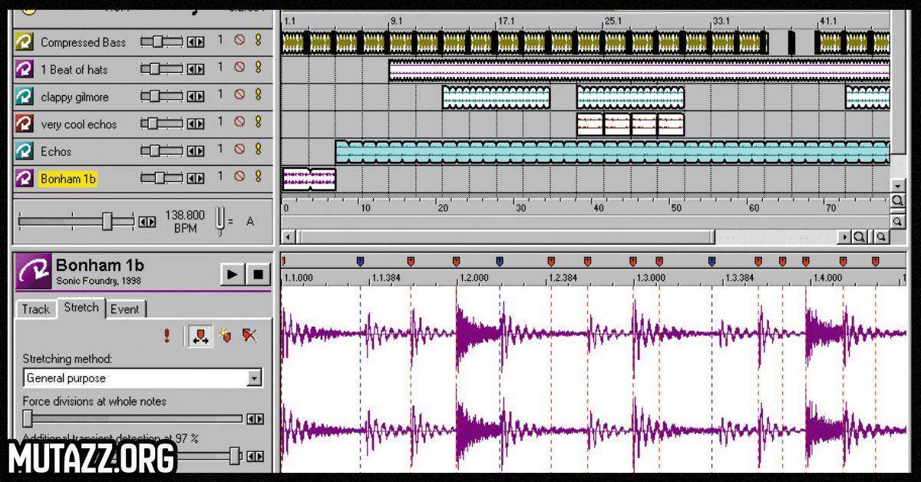Select the move stretch marker tool
Screen dimensions: 921x482
click(201, 335)
